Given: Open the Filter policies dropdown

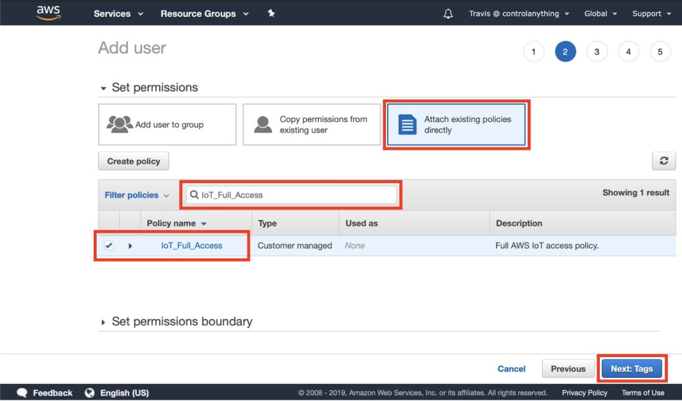Looking at the screenshot, I should (133, 194).
